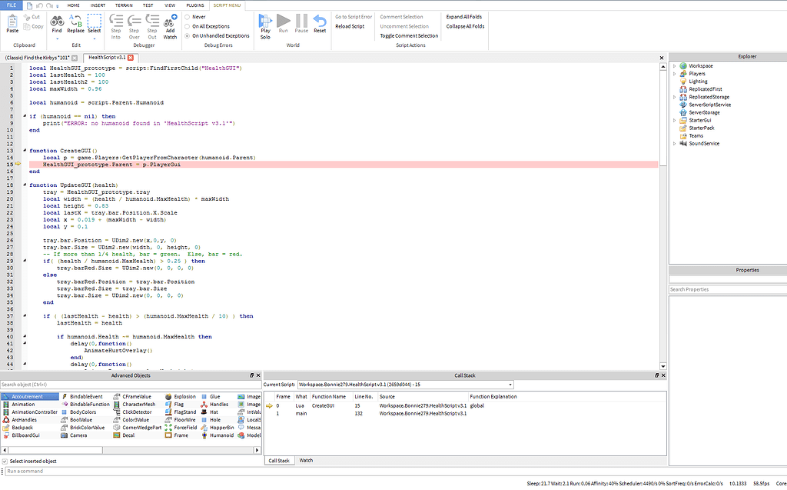787x490 pixels.
Task: Click the Run playback button
Action: (284, 21)
